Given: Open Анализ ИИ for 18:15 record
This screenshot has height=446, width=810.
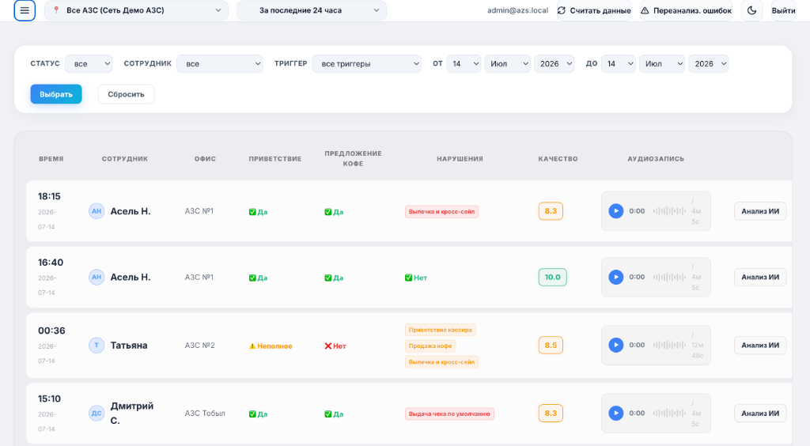Looking at the screenshot, I should [x=760, y=211].
